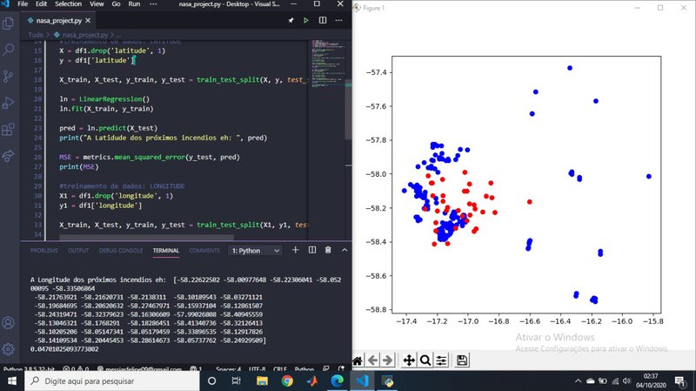696x391 pixels.
Task: Open MATLAB from the taskbar
Action: pyautogui.click(x=312, y=381)
